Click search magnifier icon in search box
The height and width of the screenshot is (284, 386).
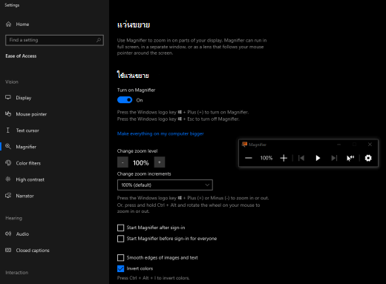point(99,40)
